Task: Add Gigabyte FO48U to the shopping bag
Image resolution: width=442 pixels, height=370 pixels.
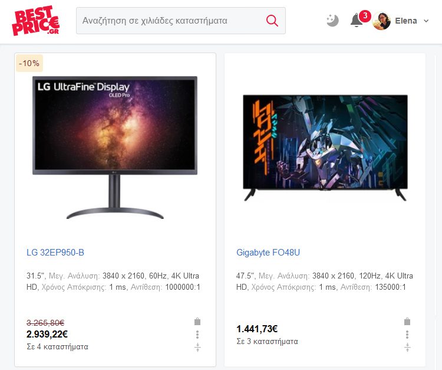Action: [407, 321]
